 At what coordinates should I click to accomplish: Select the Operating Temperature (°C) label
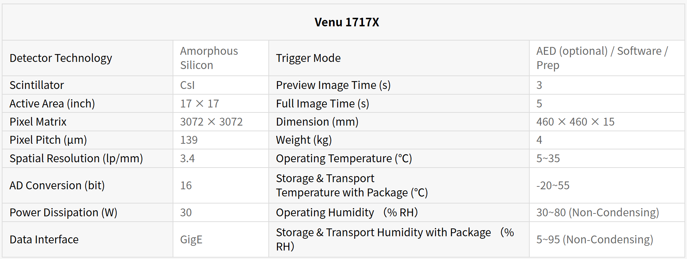(x=344, y=158)
